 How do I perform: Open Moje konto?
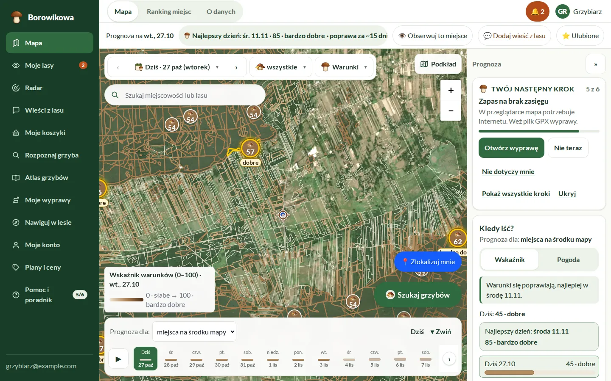pyautogui.click(x=50, y=245)
